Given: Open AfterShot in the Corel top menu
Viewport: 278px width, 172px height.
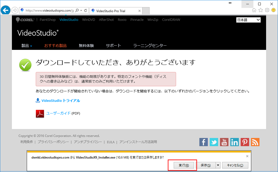Looking at the screenshot, I should 106,20.
